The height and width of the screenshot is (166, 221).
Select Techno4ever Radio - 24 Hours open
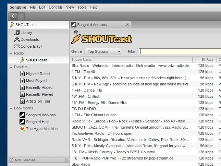click(x=146, y=133)
